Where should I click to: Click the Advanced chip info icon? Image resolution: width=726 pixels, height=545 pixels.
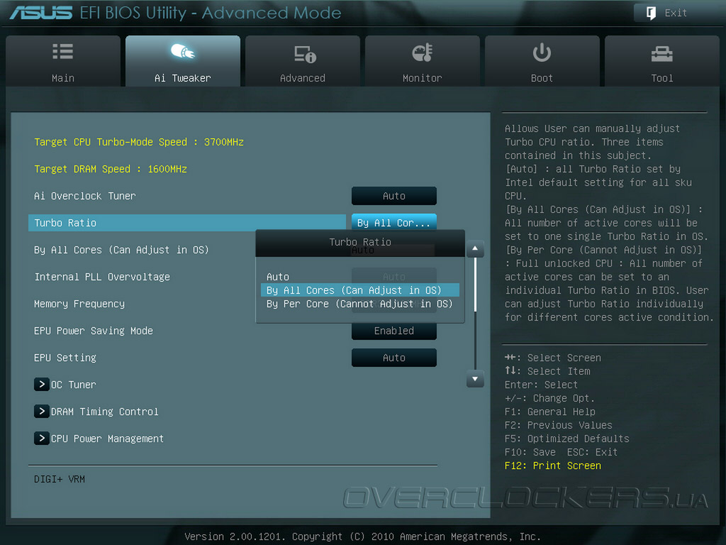tap(305, 54)
